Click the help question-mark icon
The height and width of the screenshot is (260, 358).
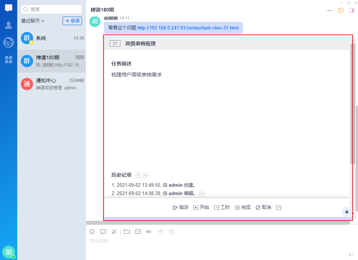(171, 232)
